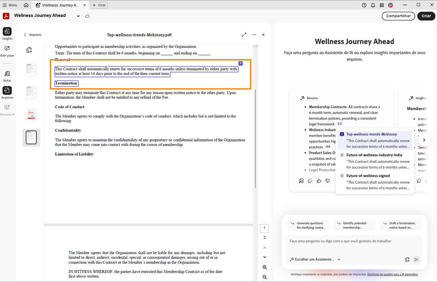Click the question input field in the chat panel
This screenshot has width=437, height=282.
(352, 241)
